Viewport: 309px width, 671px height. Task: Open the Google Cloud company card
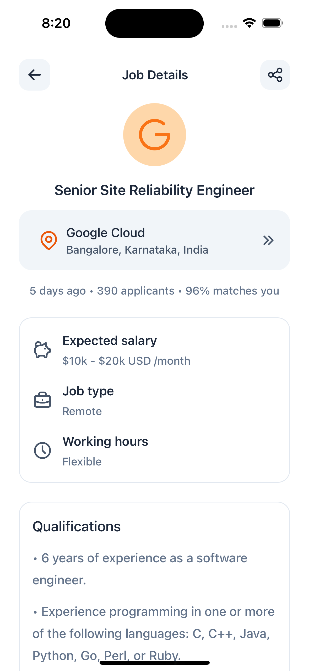pos(154,240)
